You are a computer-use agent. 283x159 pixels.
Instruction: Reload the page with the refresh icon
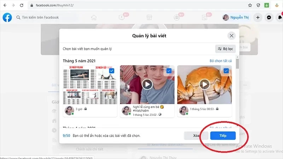coord(22,5)
